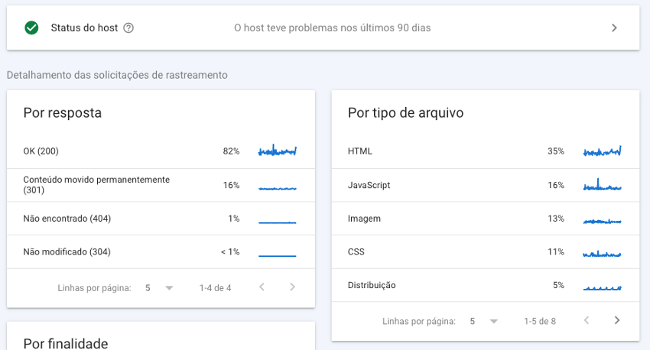Click 'Linhas por página:' label in Por tipo de arquivo

pyautogui.click(x=419, y=321)
